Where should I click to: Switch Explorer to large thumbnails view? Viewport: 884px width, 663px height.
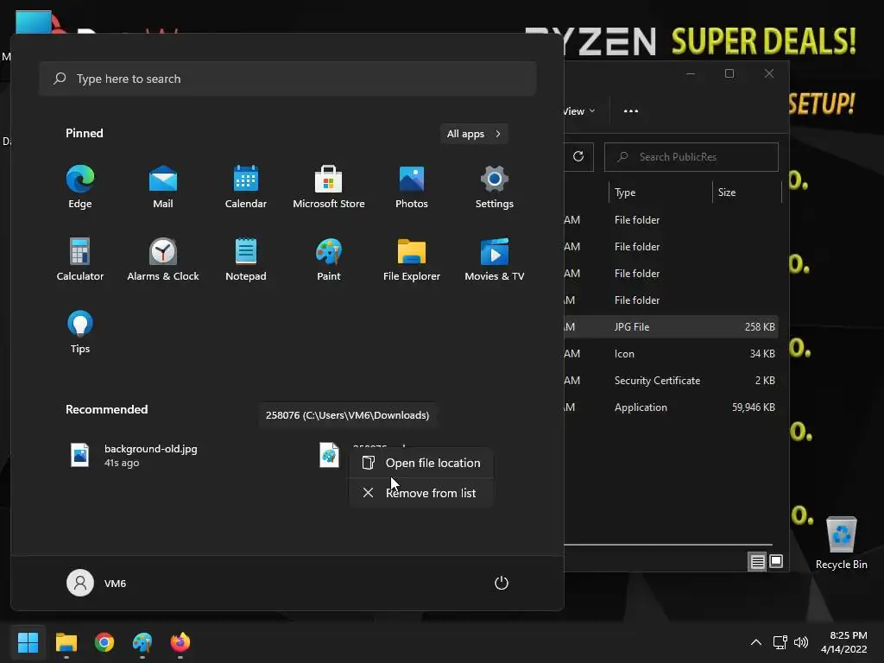[776, 561]
